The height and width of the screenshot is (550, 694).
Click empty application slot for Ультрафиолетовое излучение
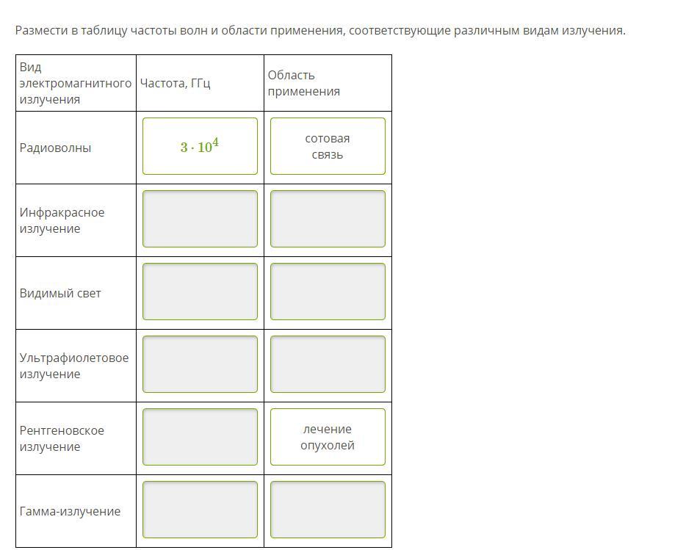coord(328,364)
